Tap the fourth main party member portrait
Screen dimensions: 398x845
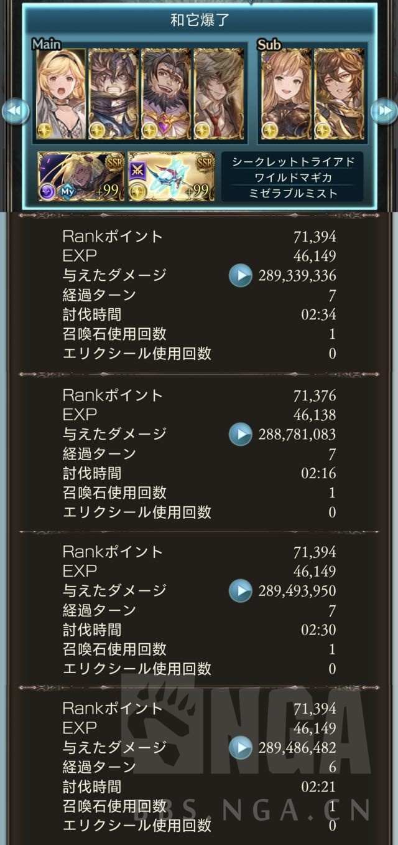(218, 93)
